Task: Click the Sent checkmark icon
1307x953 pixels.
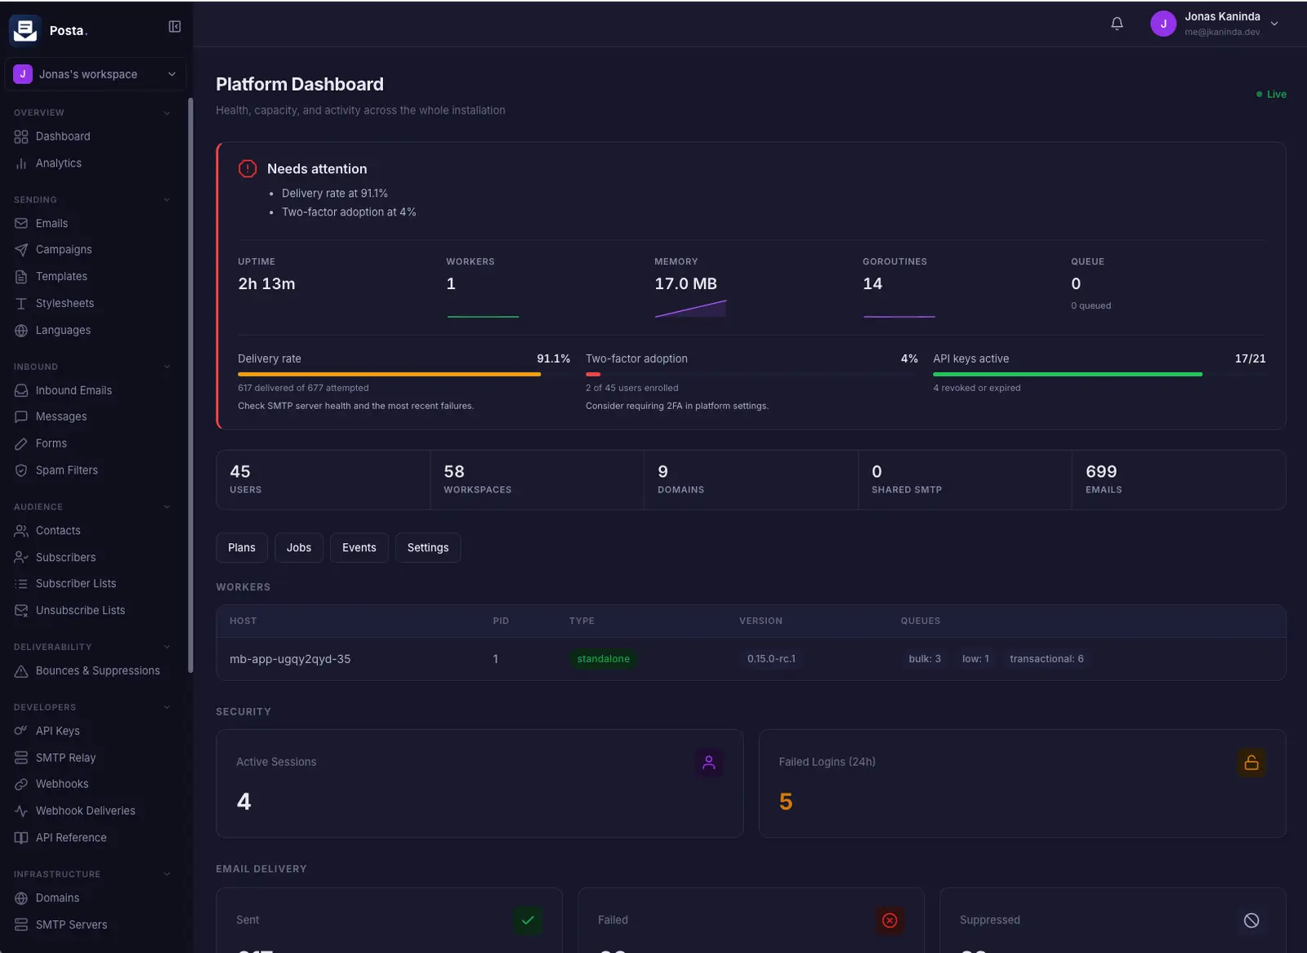Action: pyautogui.click(x=528, y=920)
